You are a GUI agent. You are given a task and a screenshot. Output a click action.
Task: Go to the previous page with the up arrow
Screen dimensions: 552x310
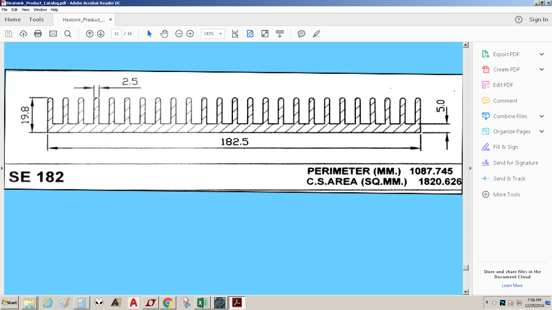click(90, 34)
